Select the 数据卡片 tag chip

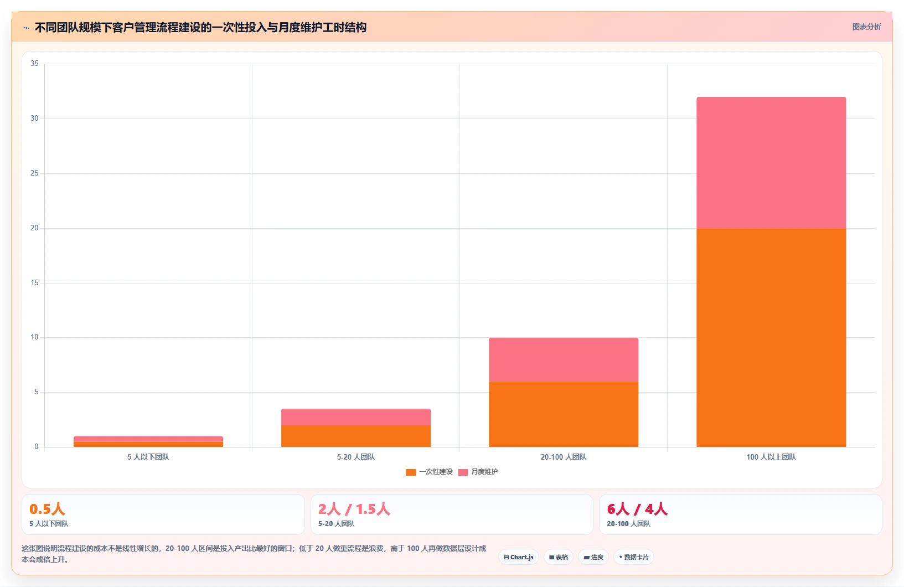634,557
